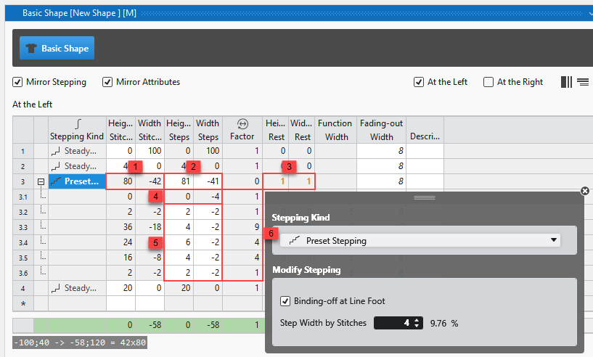The height and width of the screenshot is (357, 593).
Task: Enable the At the Right checkbox
Action: [x=488, y=82]
